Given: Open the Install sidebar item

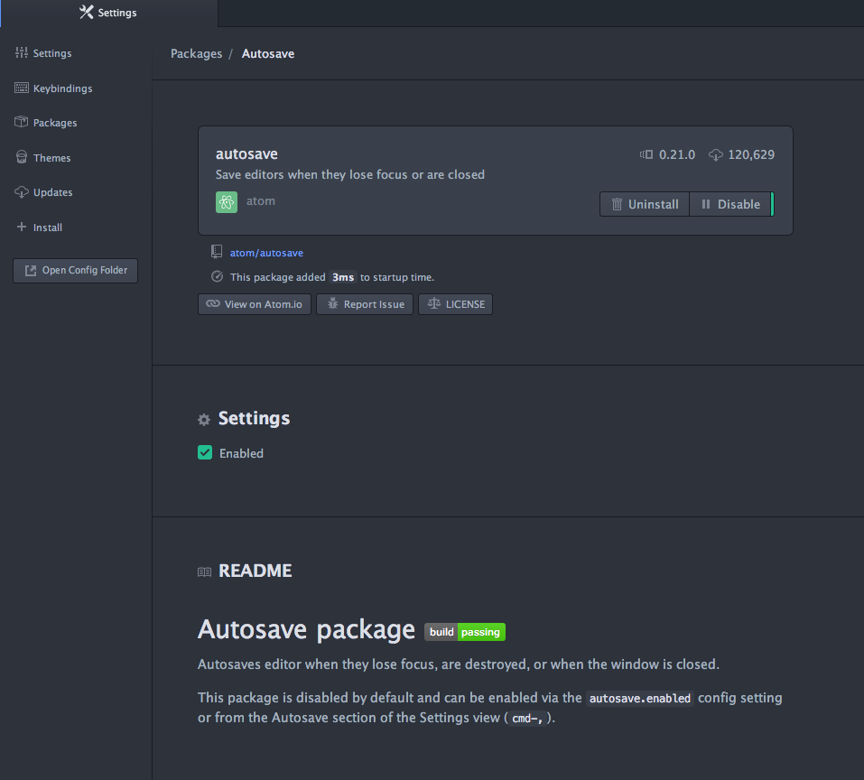Looking at the screenshot, I should (40, 227).
